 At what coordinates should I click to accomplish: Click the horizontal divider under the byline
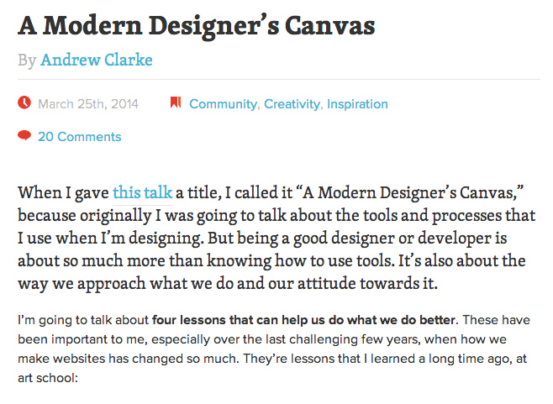point(276,79)
